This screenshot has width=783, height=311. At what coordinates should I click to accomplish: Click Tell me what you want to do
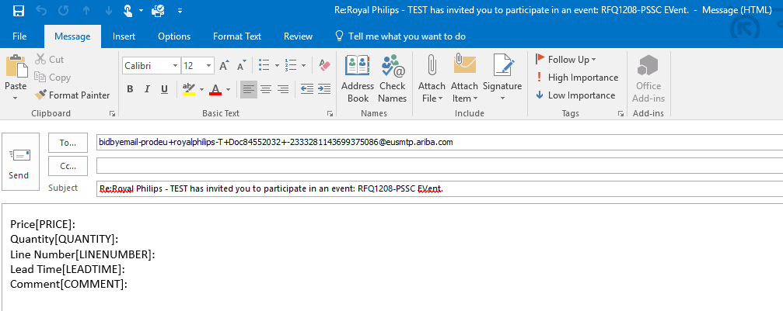(400, 36)
